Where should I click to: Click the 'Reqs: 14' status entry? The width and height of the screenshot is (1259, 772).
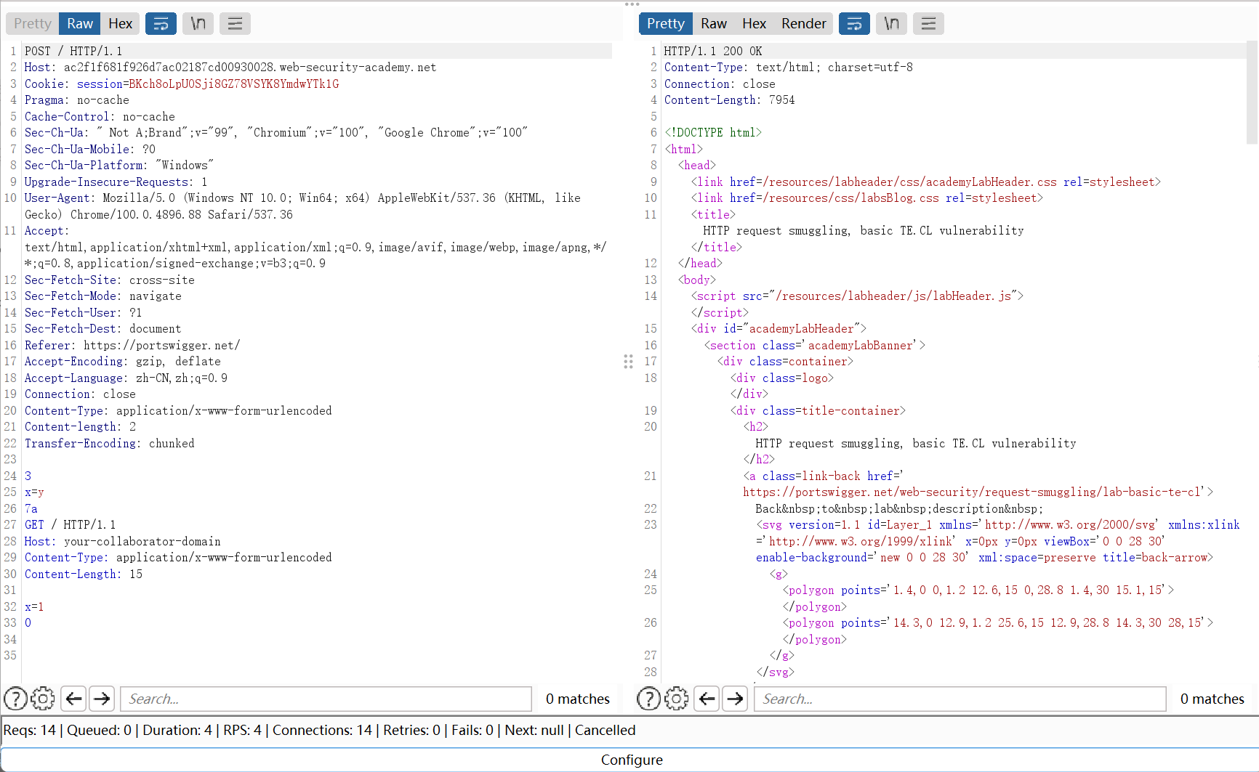(x=30, y=730)
